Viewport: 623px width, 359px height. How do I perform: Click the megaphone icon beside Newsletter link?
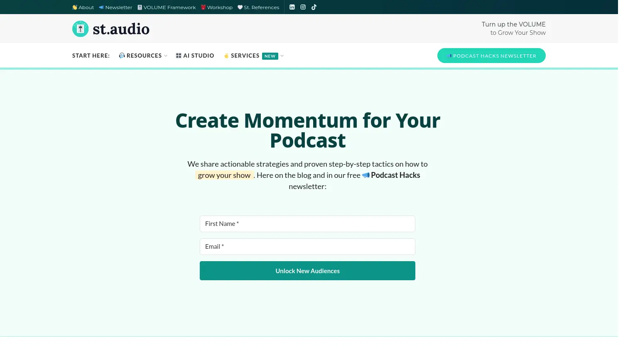101,7
